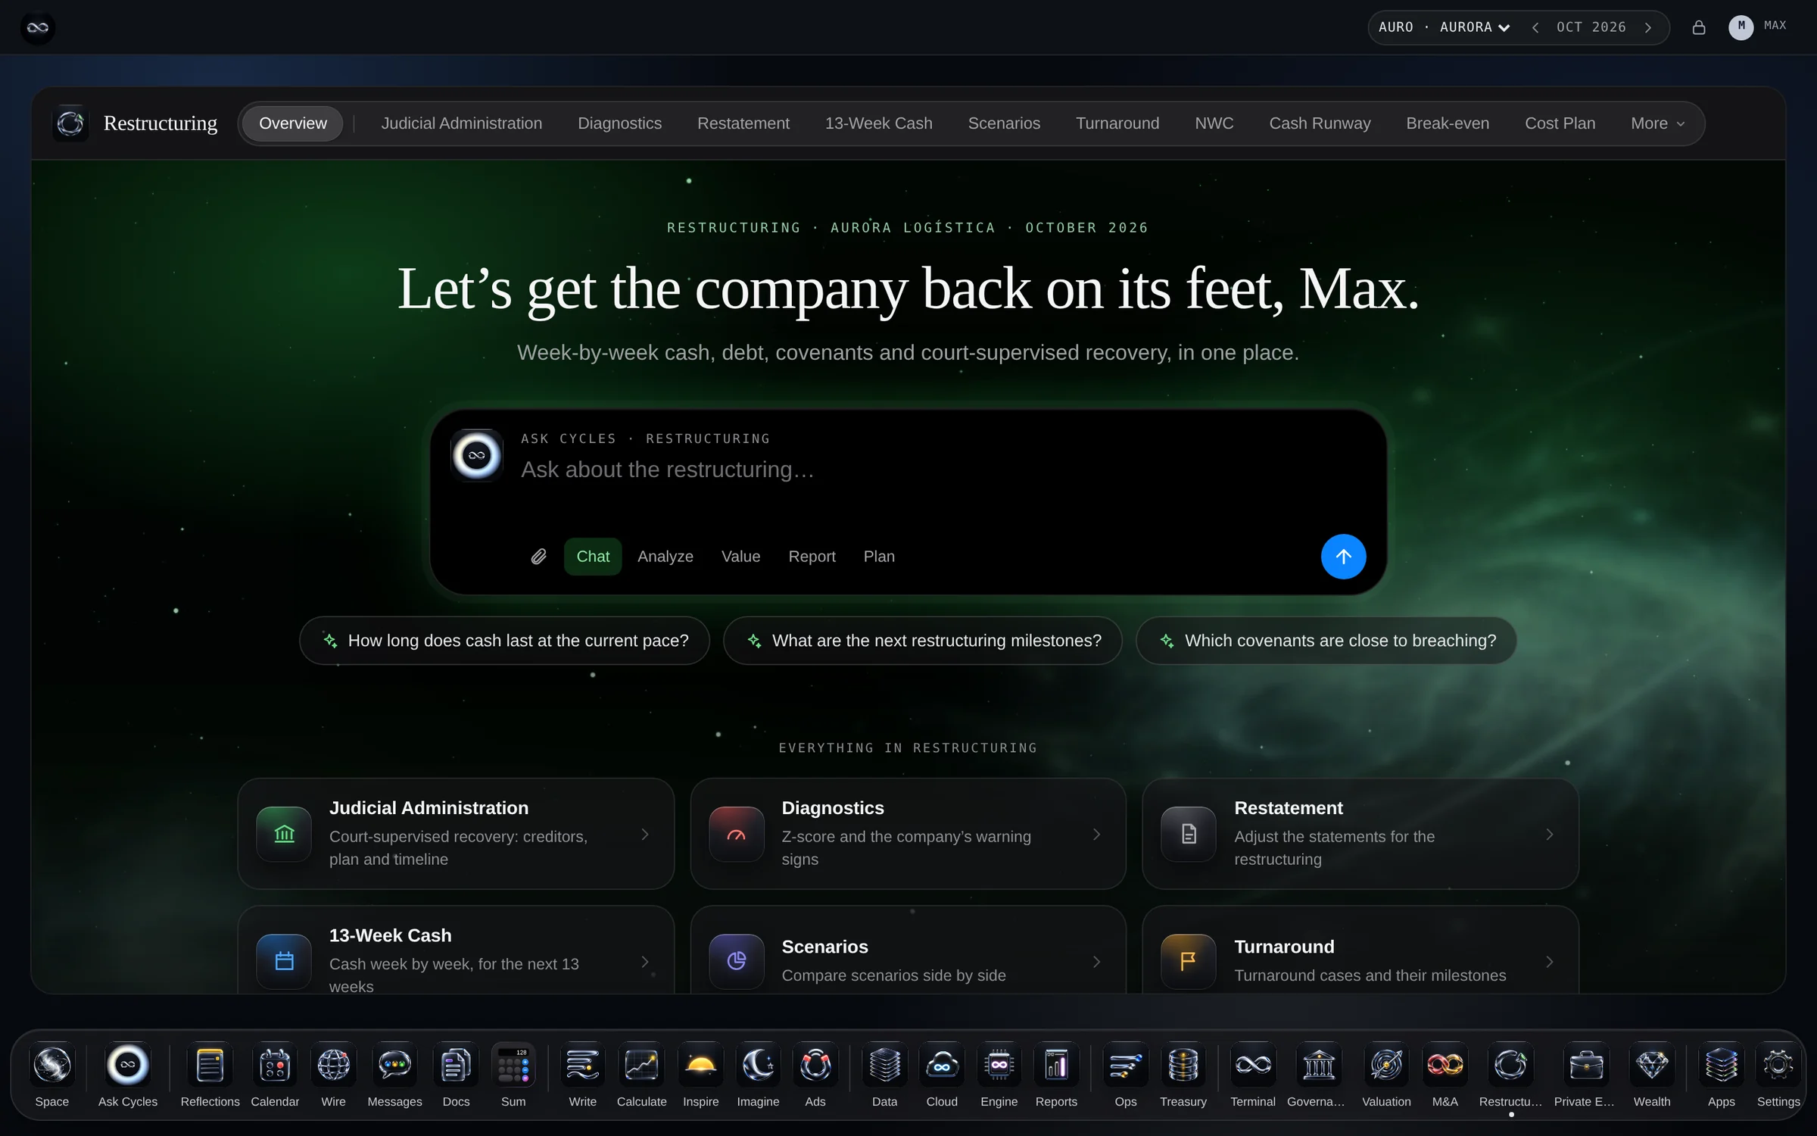This screenshot has height=1136, width=1817.
Task: Open the Judicial Administration card chevron
Action: [645, 834]
